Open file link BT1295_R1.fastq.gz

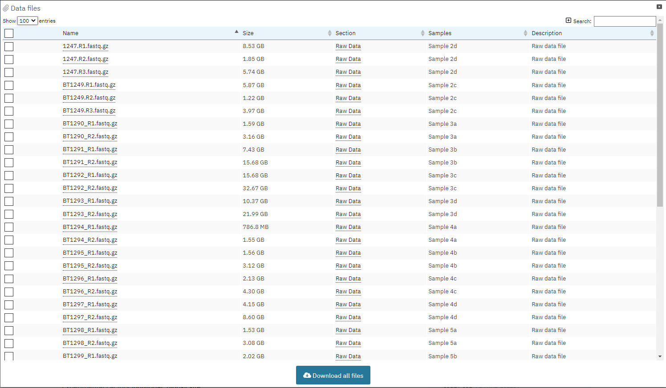pos(90,253)
